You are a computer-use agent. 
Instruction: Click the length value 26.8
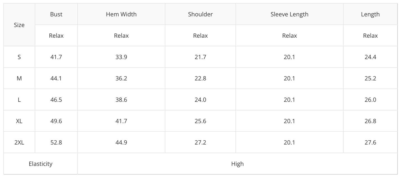370,121
